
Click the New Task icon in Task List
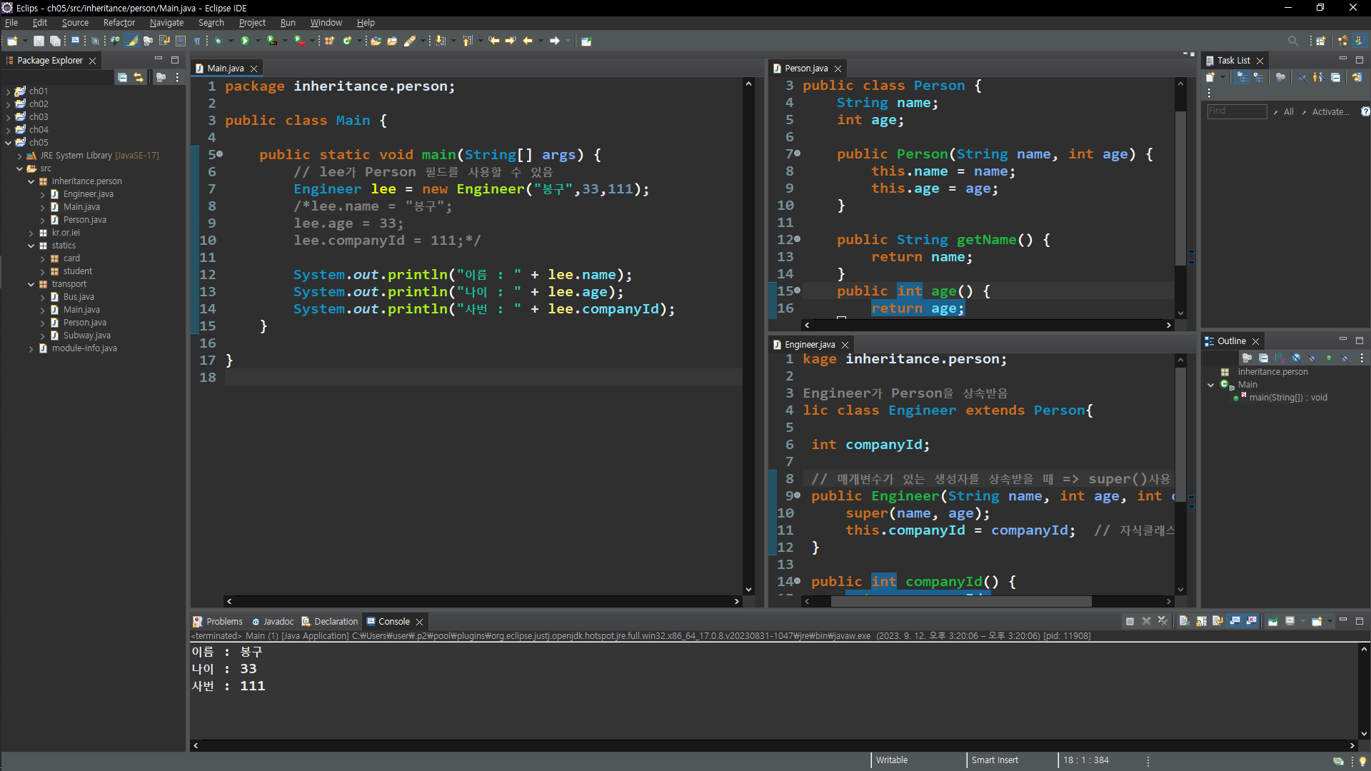[x=1210, y=77]
